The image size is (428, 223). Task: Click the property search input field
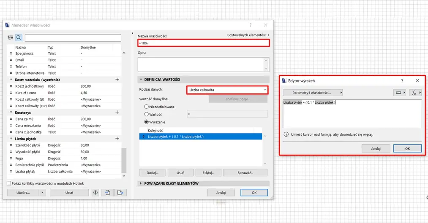click(73, 38)
